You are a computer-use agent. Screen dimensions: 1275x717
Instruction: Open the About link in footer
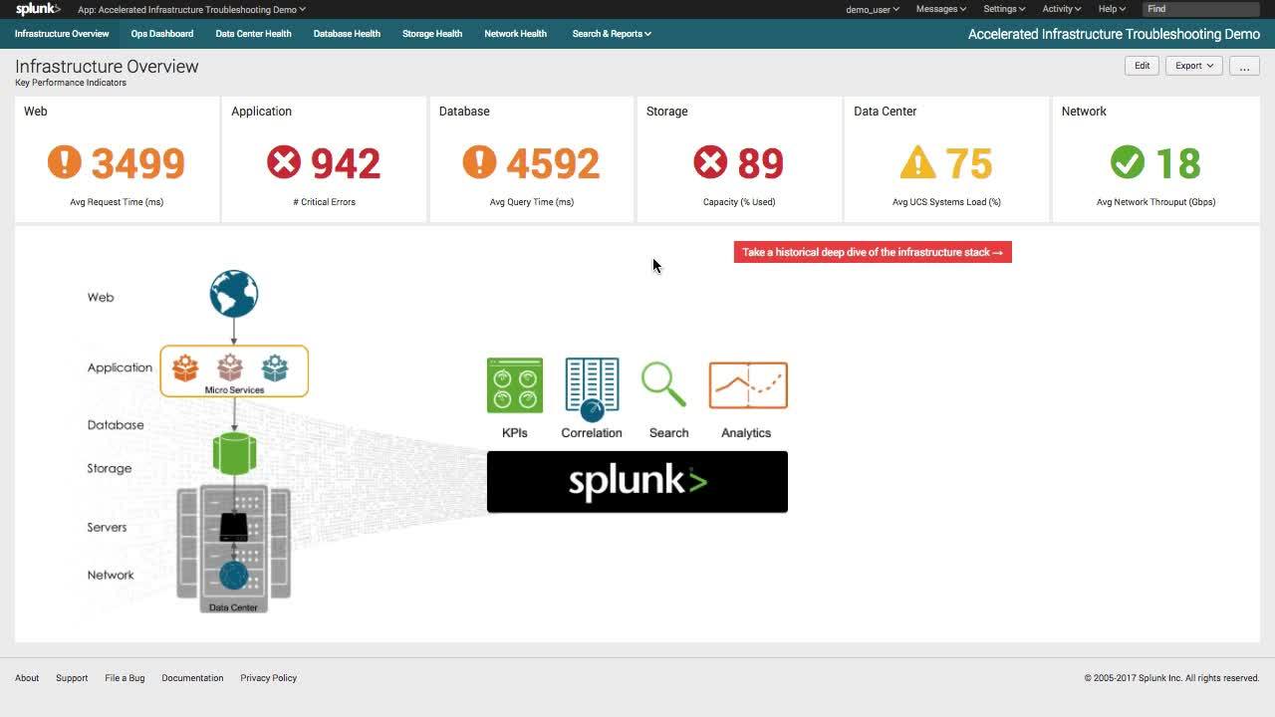click(27, 678)
